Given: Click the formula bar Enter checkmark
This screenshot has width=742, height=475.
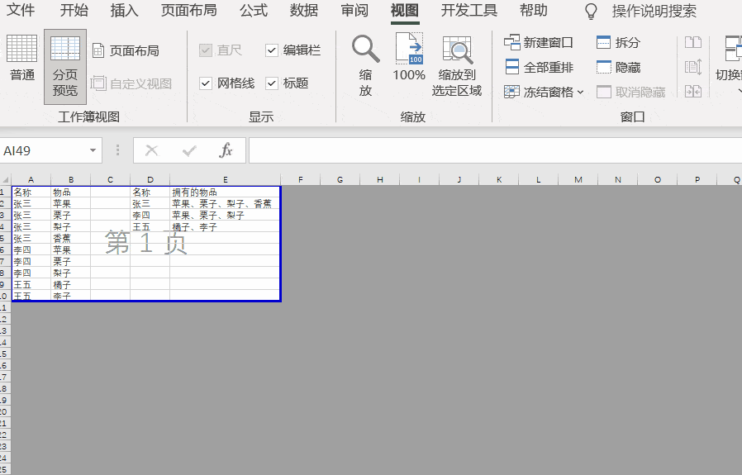Looking at the screenshot, I should click(x=189, y=150).
